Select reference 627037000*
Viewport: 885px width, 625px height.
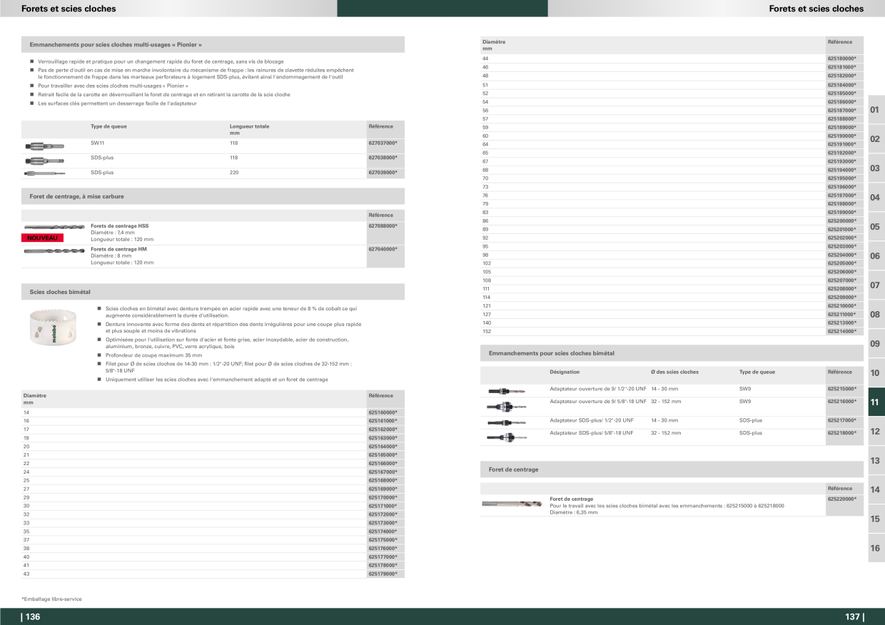(383, 143)
